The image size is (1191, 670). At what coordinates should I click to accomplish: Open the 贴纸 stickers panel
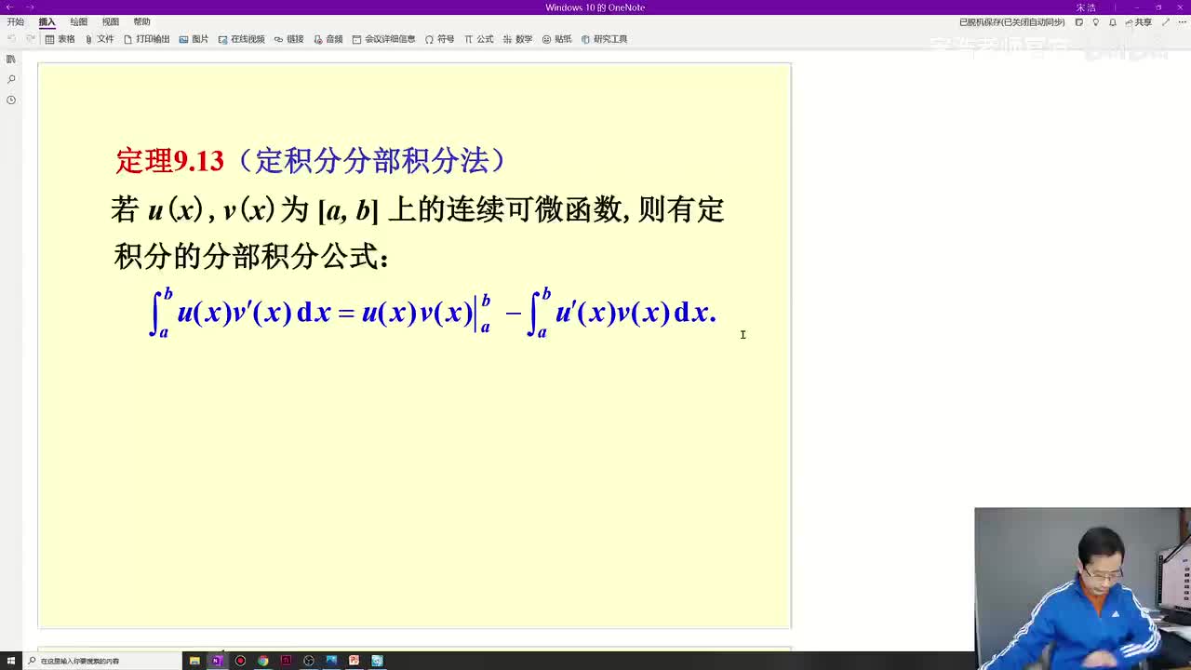557,39
